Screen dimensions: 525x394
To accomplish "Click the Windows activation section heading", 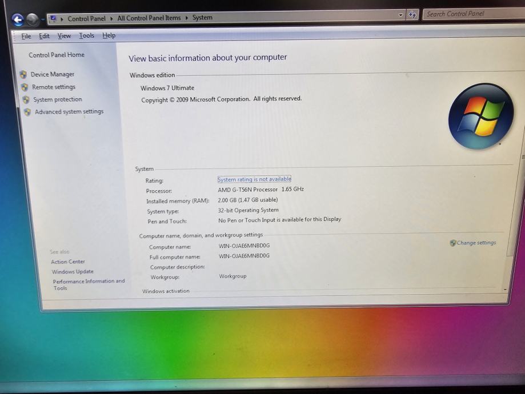I will 166,291.
